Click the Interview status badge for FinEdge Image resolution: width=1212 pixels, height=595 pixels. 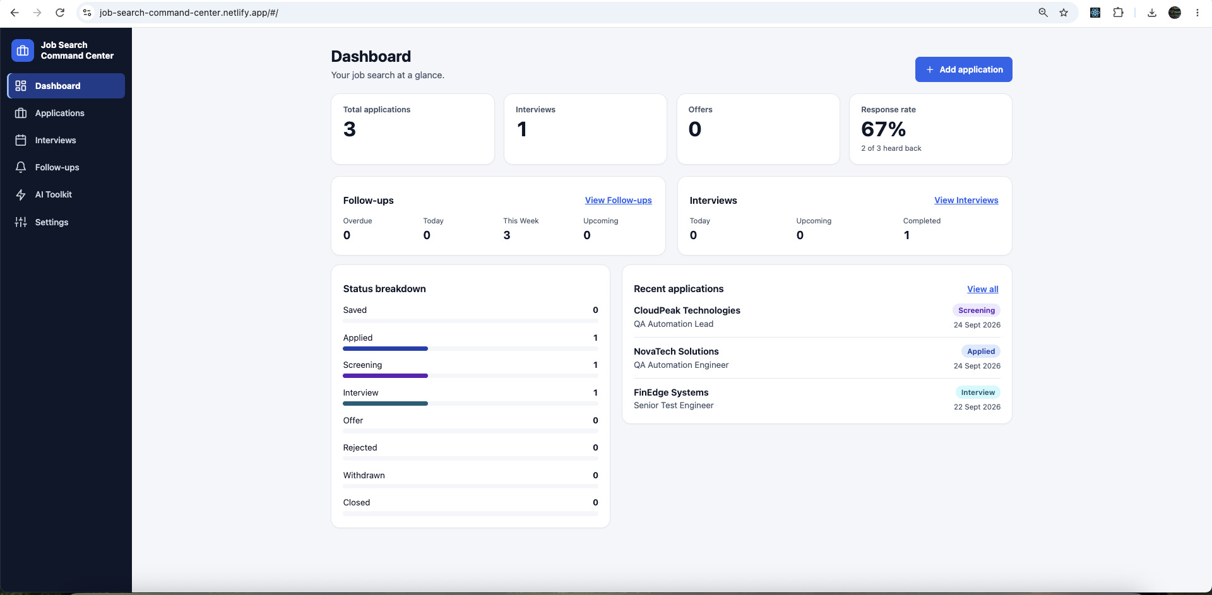point(978,392)
